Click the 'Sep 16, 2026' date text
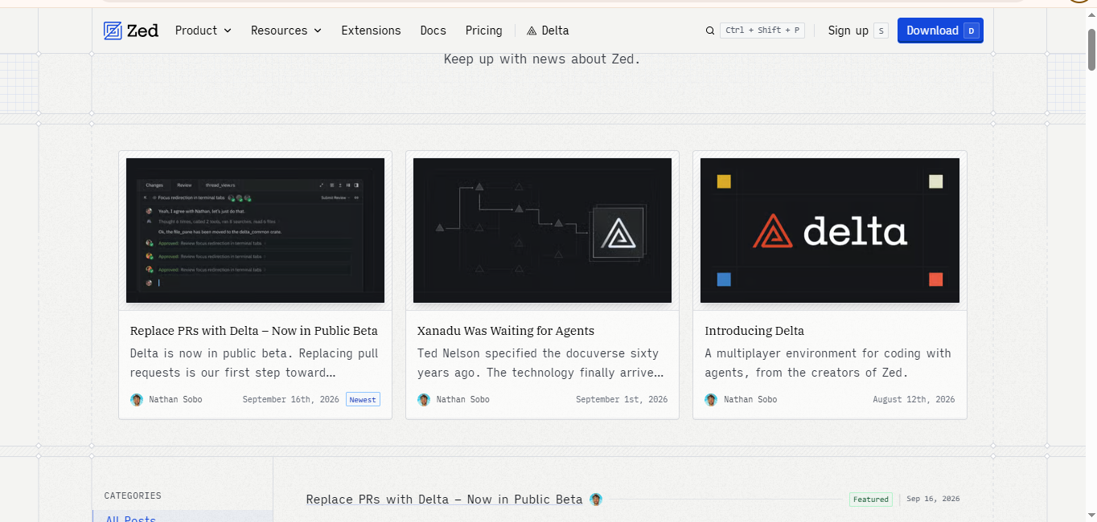The height and width of the screenshot is (522, 1097). (933, 500)
